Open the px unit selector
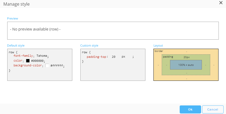 123,57
